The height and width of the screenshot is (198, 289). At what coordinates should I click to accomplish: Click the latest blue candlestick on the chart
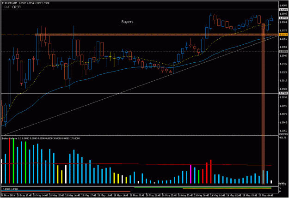271,19
